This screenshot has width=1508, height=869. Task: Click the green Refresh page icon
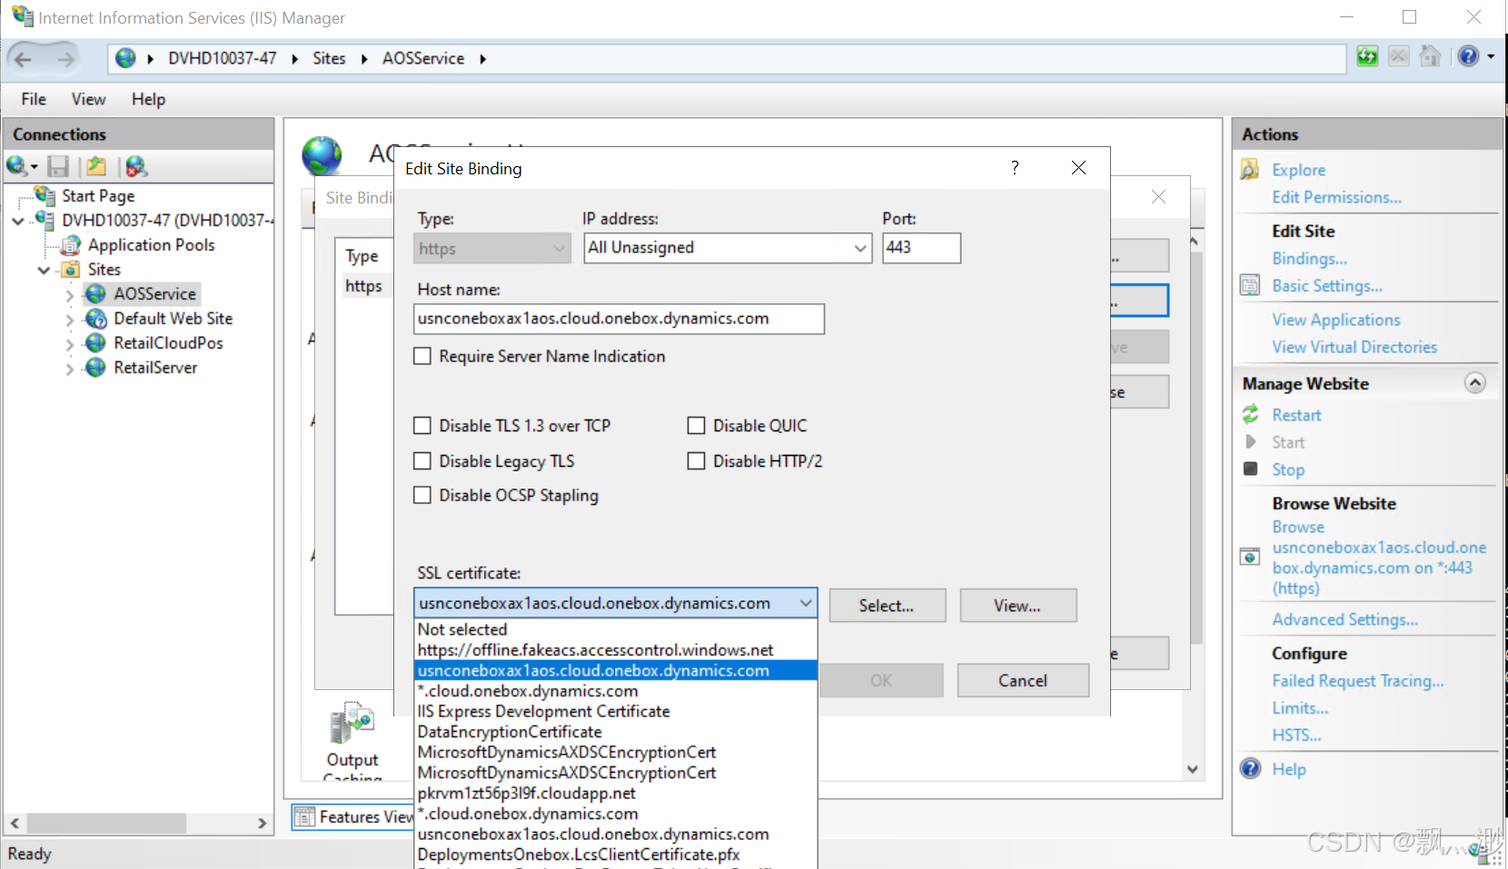(1367, 56)
